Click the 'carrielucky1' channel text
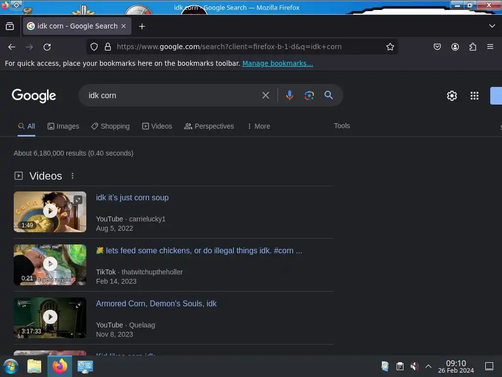Viewport: 502px width, 377px height. tap(147, 219)
